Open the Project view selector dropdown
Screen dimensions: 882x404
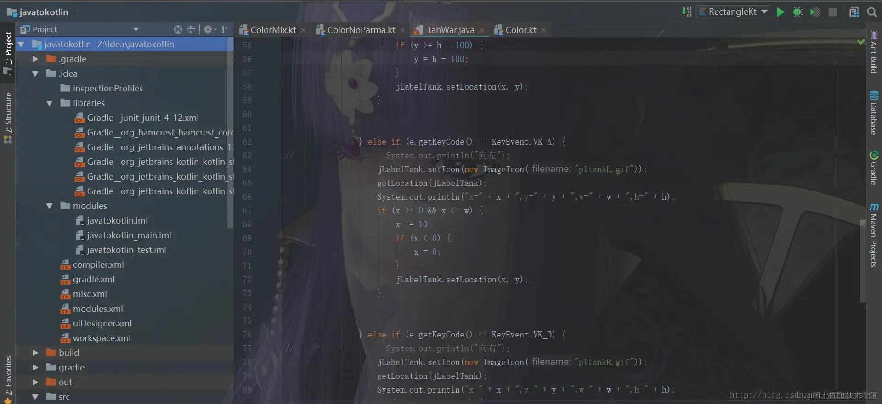tap(136, 30)
